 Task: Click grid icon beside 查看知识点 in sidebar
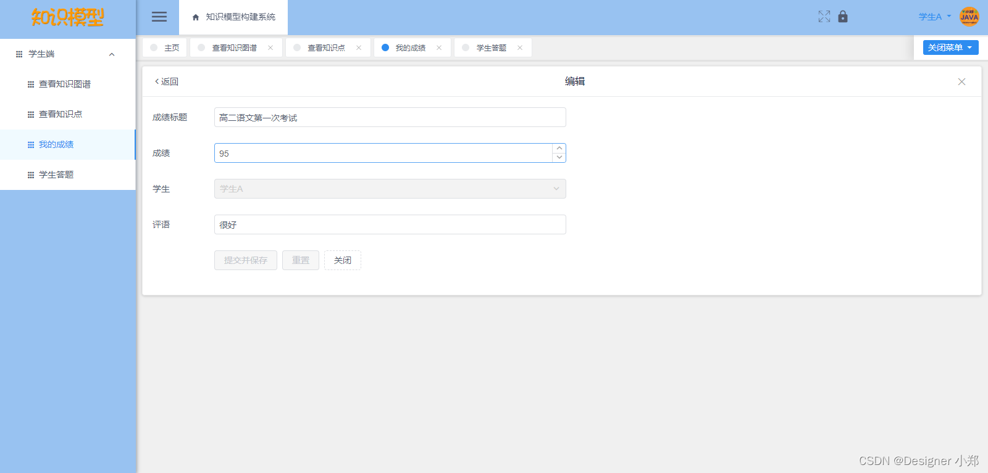pyautogui.click(x=31, y=115)
